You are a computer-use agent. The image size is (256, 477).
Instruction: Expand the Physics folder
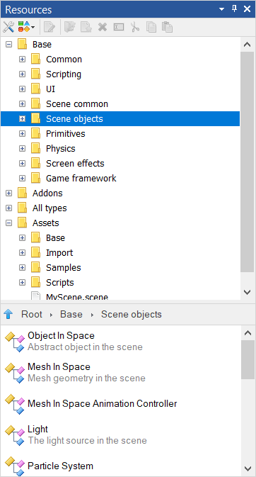click(x=22, y=149)
